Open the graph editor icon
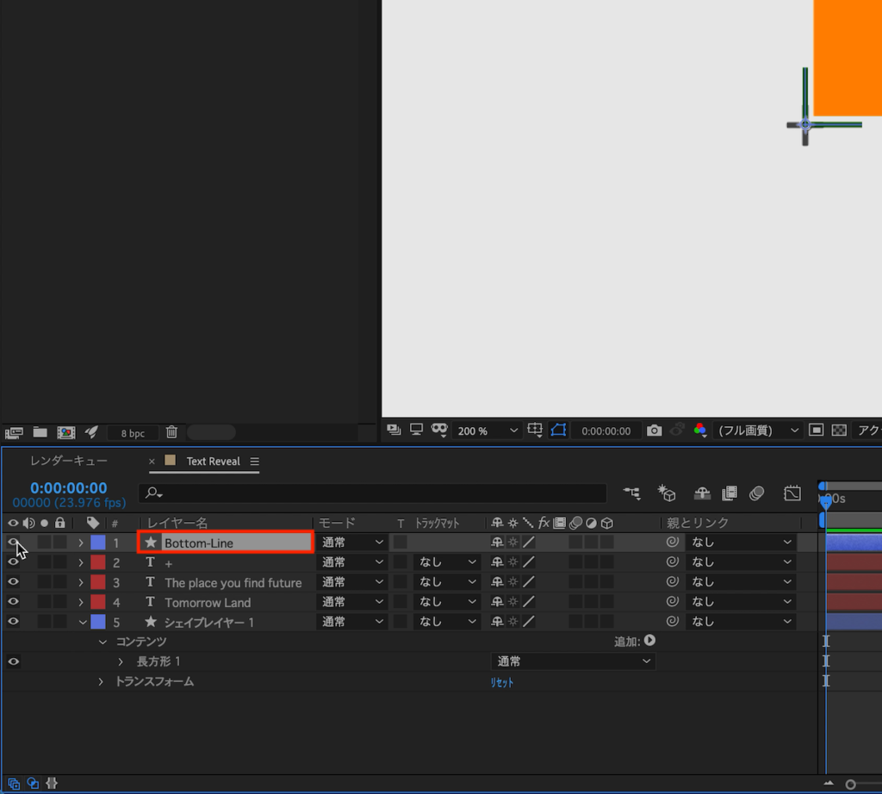Viewport: 882px width, 794px height. [x=792, y=493]
